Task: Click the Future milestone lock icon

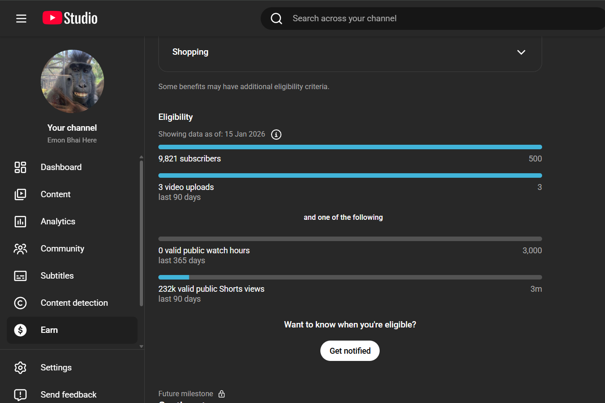Action: [x=222, y=394]
